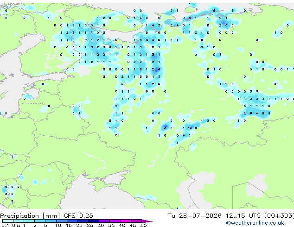Click the '25' legend scale label
The height and width of the screenshot is (227, 294).
pos(90,225)
